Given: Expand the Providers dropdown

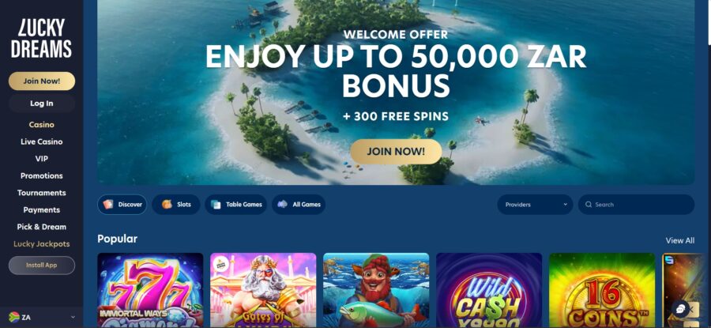Looking at the screenshot, I should pos(535,205).
